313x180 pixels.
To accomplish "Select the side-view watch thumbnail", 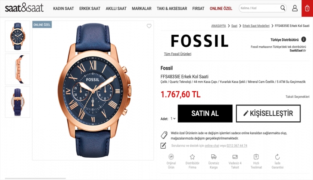I will (x=18, y=69).
